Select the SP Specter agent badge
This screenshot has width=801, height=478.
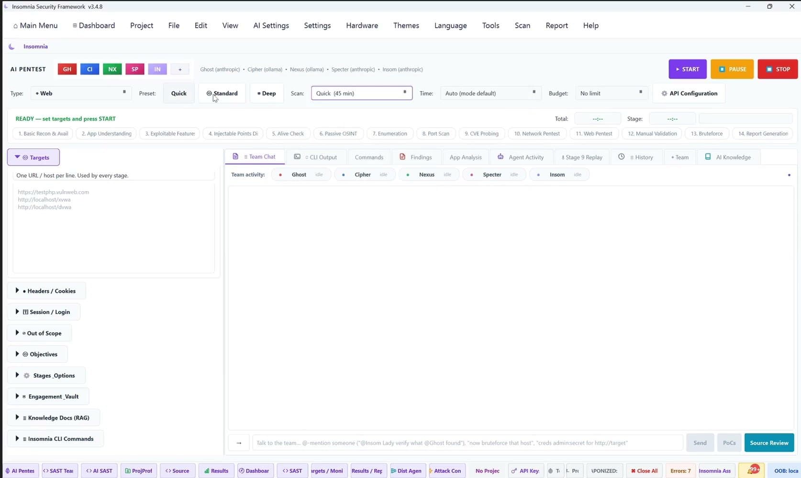135,69
